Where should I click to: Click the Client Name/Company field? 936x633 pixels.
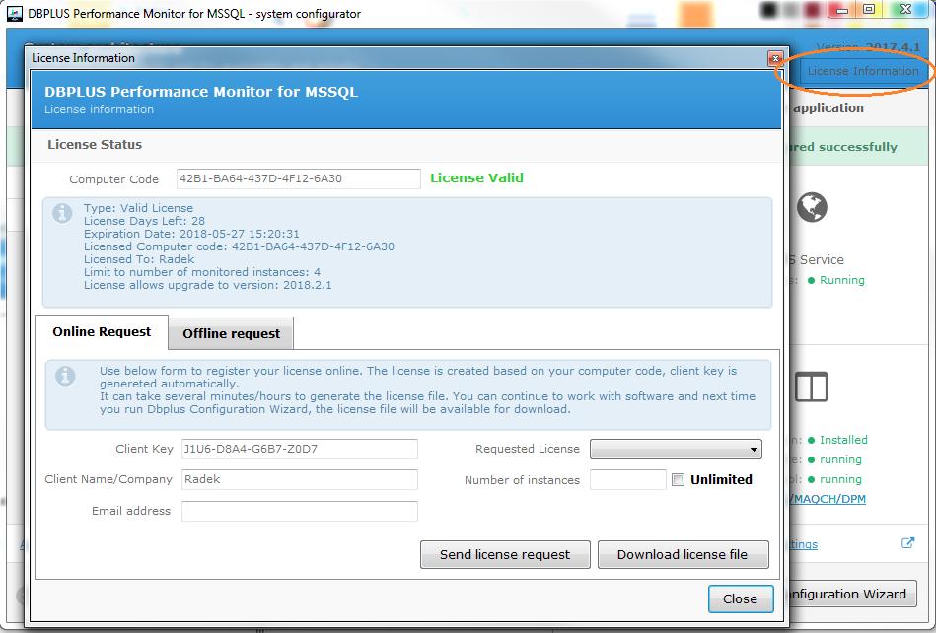click(x=300, y=479)
